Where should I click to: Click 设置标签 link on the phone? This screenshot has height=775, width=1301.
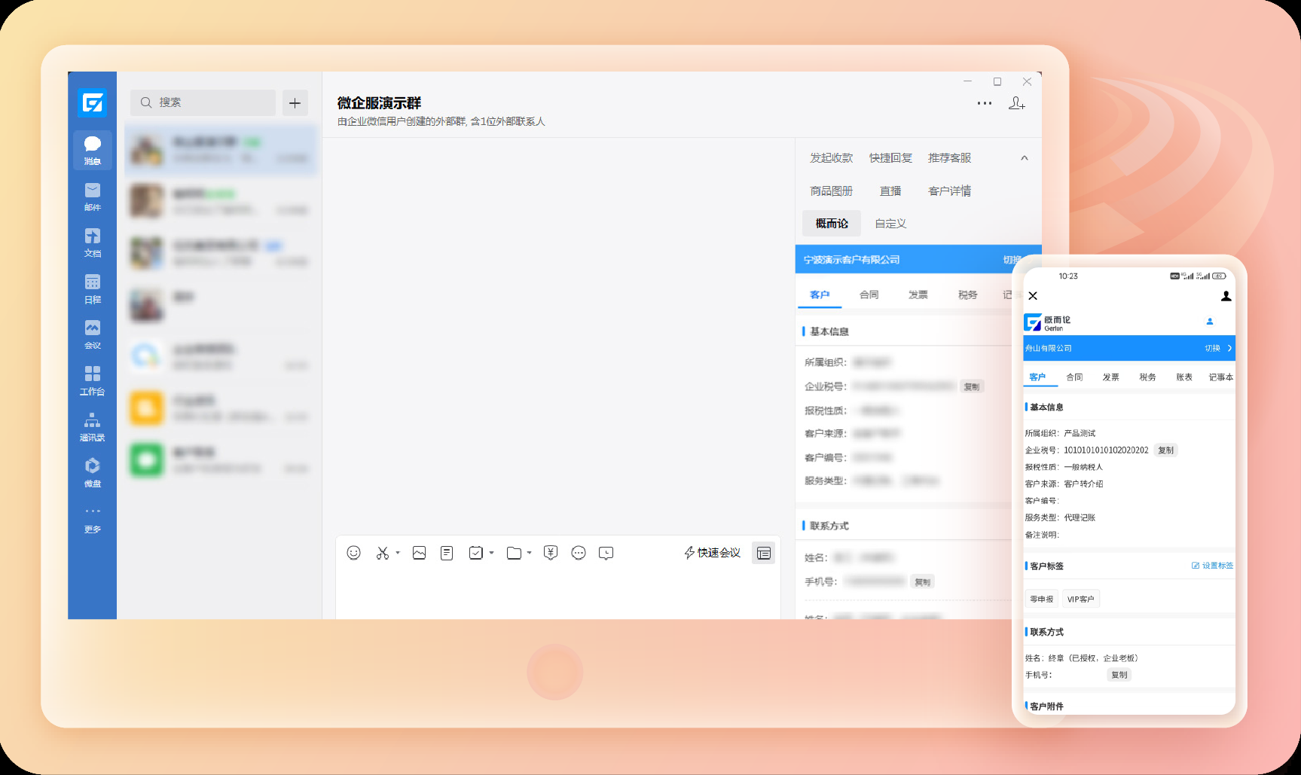[x=1212, y=566]
